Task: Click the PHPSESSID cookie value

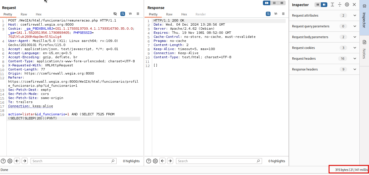Action: tap(35, 37)
